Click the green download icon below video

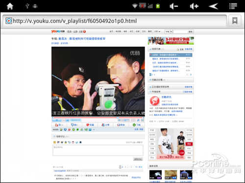134,125
